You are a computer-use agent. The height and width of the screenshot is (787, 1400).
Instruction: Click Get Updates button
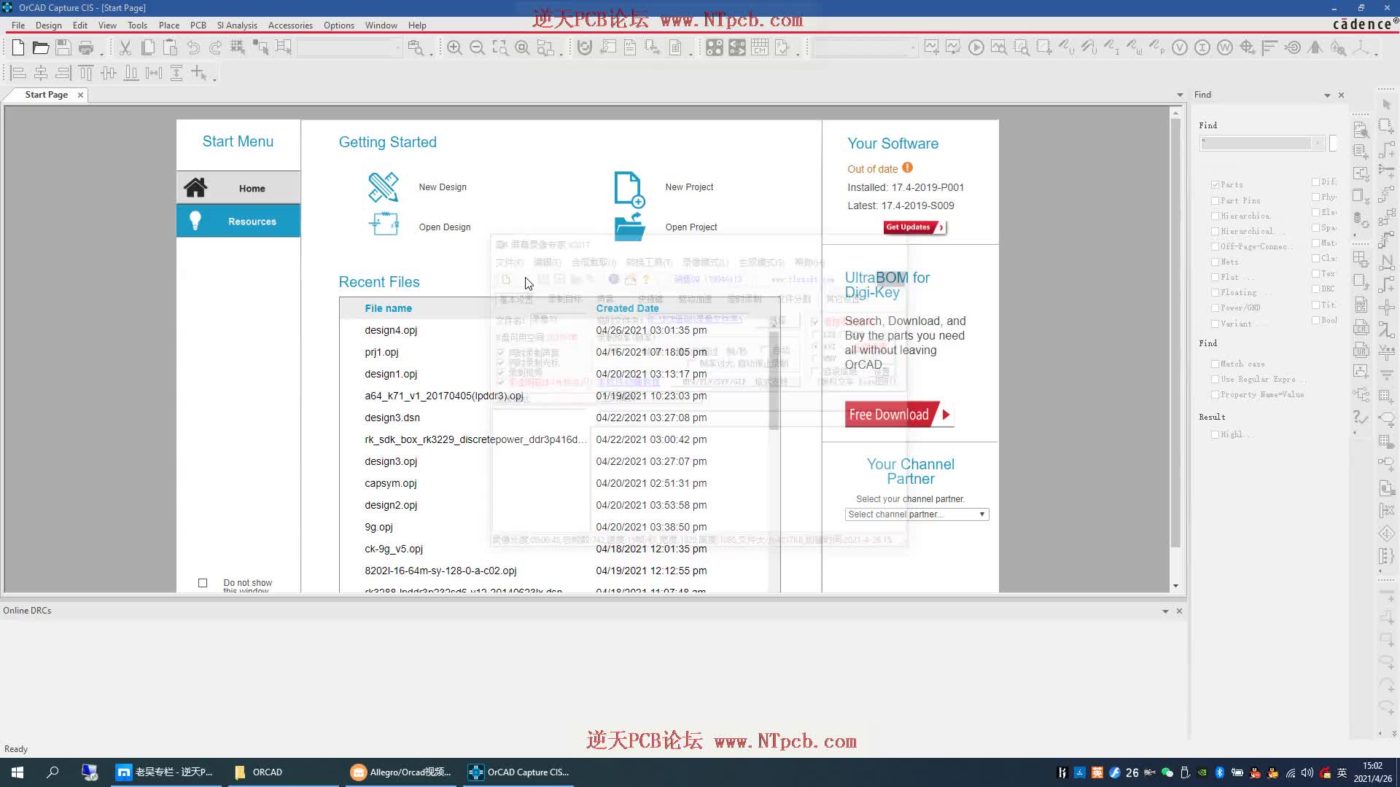pyautogui.click(x=912, y=227)
